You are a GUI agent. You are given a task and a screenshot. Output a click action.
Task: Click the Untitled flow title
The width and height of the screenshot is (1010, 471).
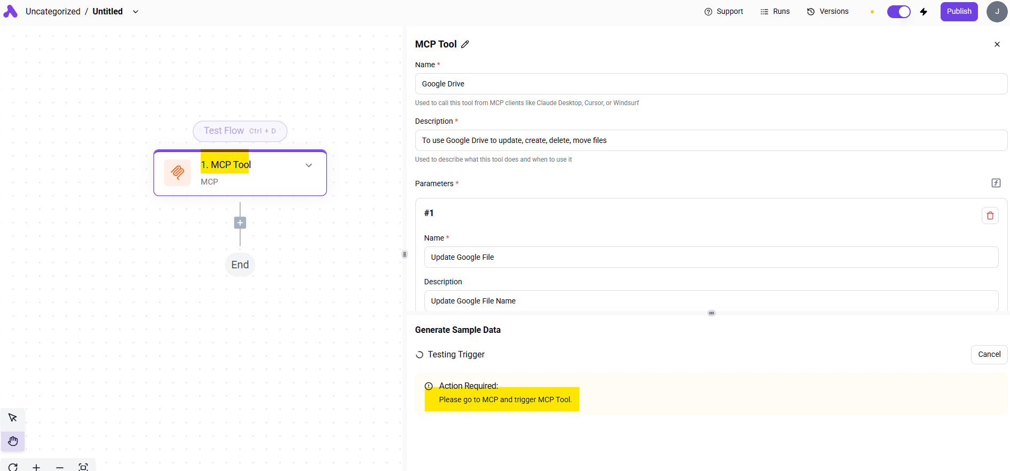(x=107, y=11)
